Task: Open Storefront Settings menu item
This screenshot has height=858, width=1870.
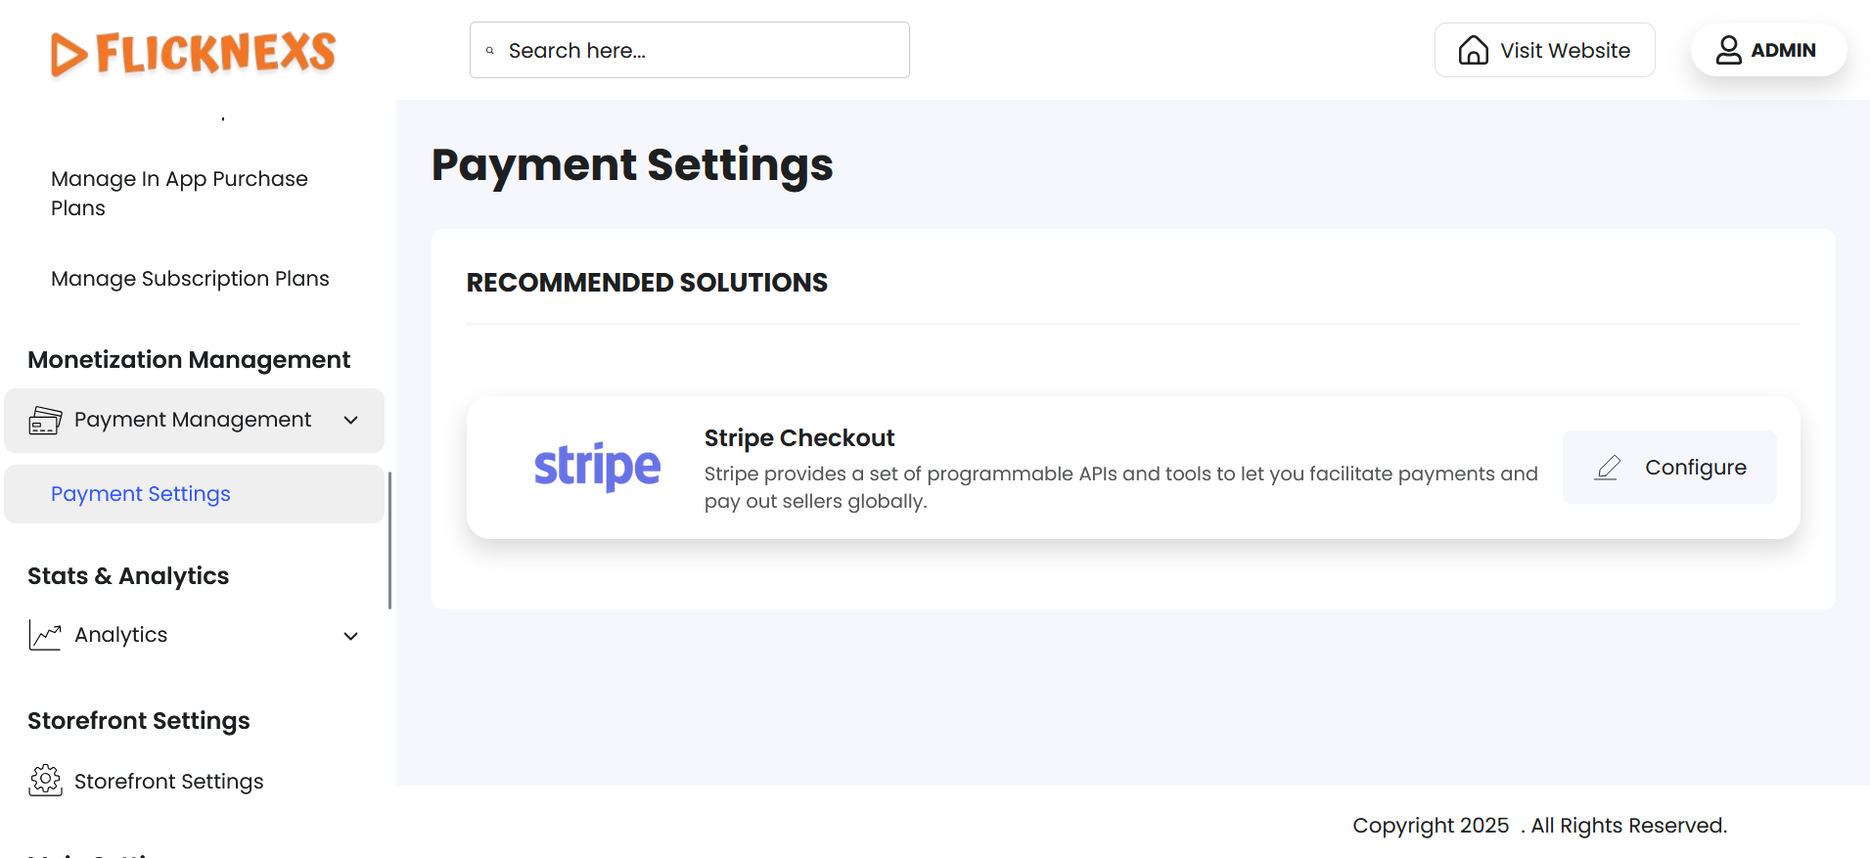Action: (x=168, y=782)
